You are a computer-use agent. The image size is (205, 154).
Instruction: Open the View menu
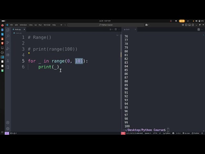tap(31, 25)
